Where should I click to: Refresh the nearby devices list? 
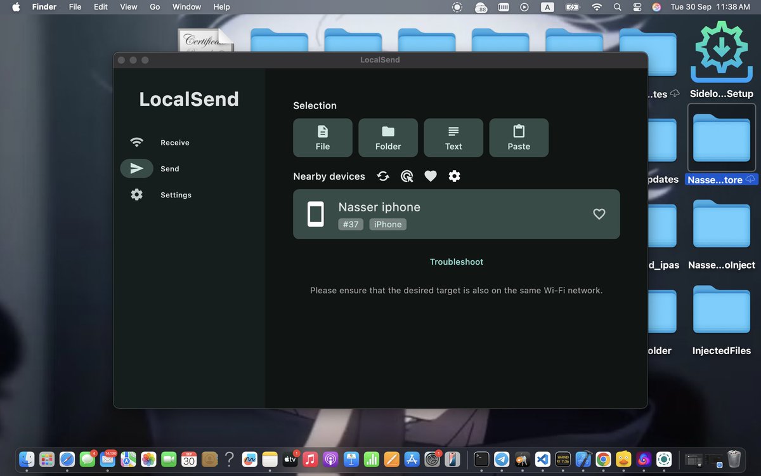(383, 176)
